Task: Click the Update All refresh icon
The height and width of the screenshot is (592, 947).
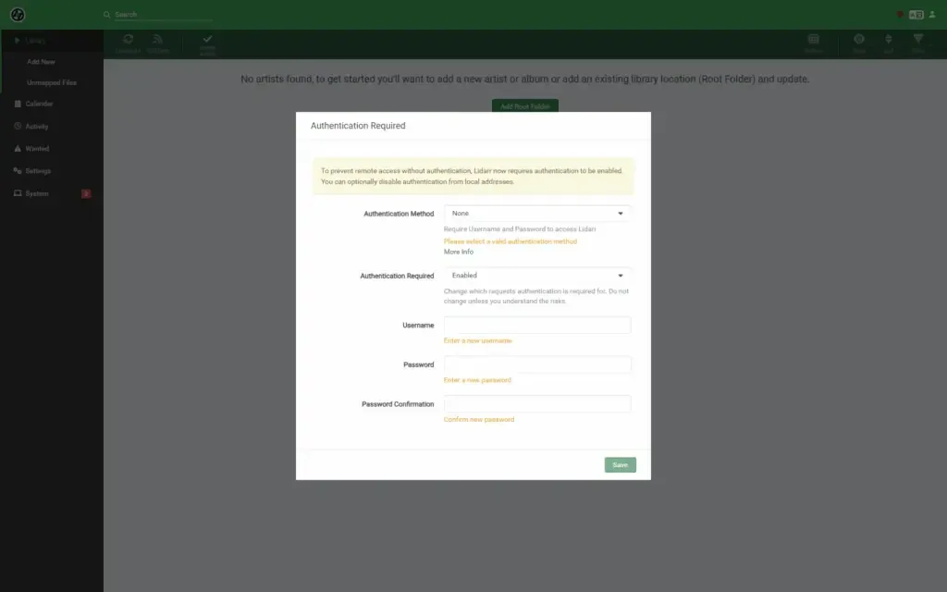Action: coord(128,43)
